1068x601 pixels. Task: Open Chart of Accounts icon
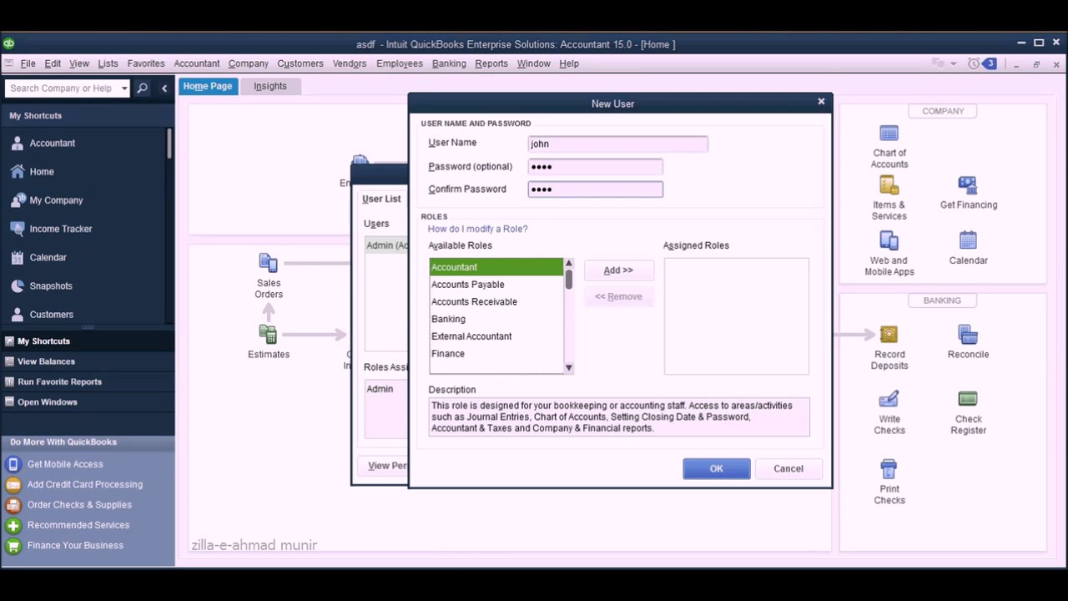pos(889,134)
